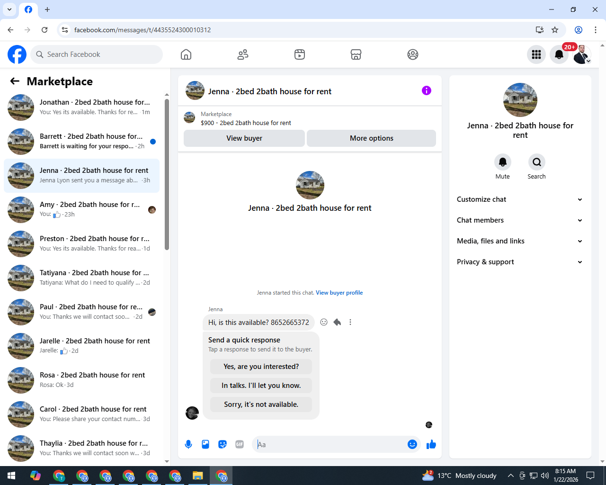Open notifications bell with 20+ badge
606x485 pixels.
click(559, 54)
